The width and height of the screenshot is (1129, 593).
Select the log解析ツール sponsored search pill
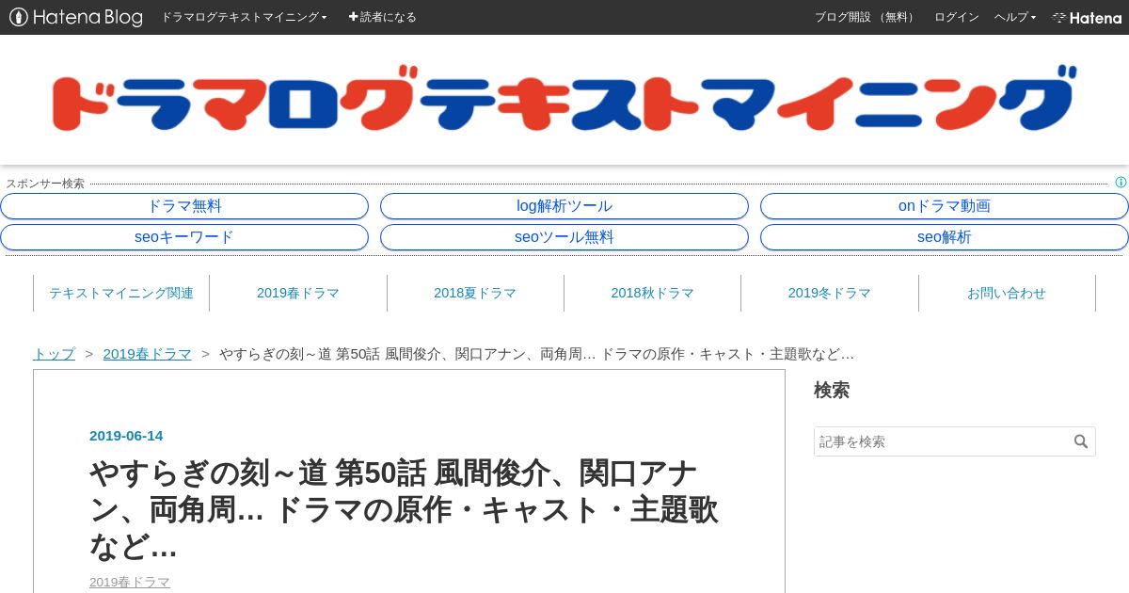[x=564, y=206]
